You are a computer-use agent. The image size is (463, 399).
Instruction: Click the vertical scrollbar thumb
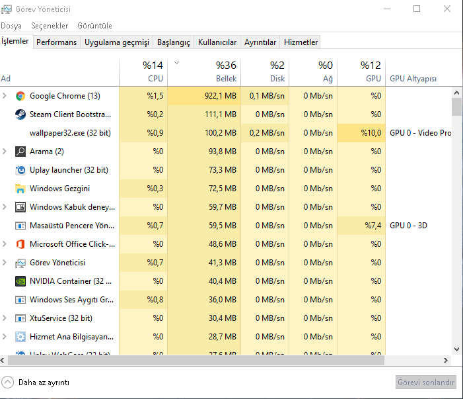click(x=457, y=107)
